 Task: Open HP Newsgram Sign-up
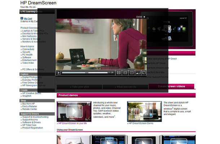click(x=34, y=85)
